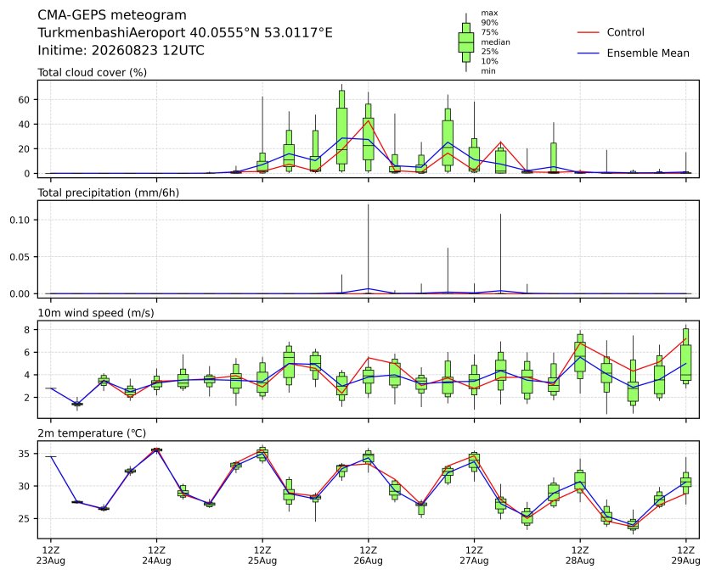Click the '20' tick on cloud cover axis
The image size is (710, 575).
coord(24,149)
